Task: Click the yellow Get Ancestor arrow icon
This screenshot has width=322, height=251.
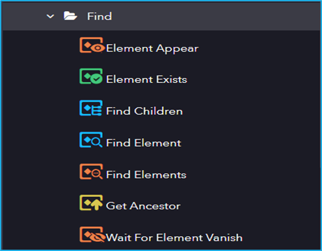Action: click(91, 203)
